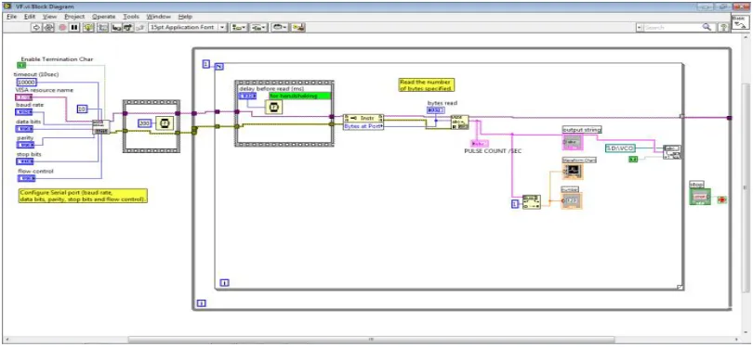Select the Write to Text File node
753x347 pixels.
pyautogui.click(x=672, y=152)
